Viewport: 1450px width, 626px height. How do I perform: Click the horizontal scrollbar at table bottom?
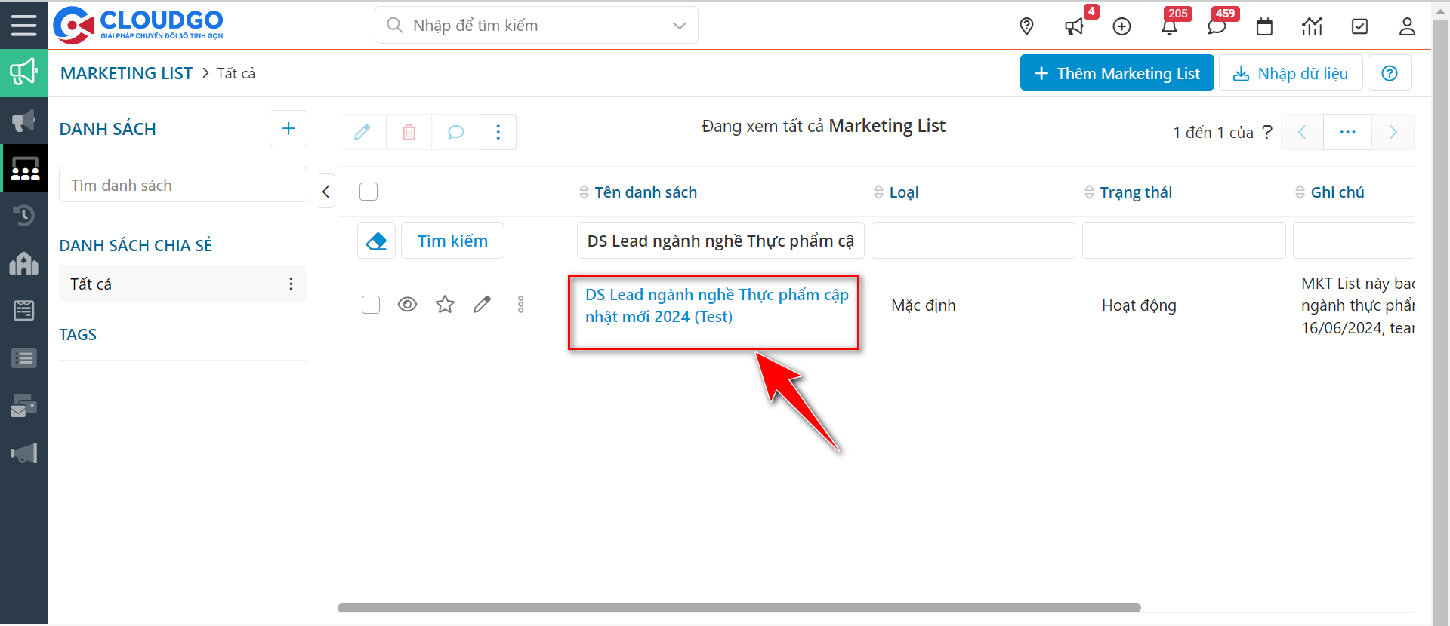(739, 608)
